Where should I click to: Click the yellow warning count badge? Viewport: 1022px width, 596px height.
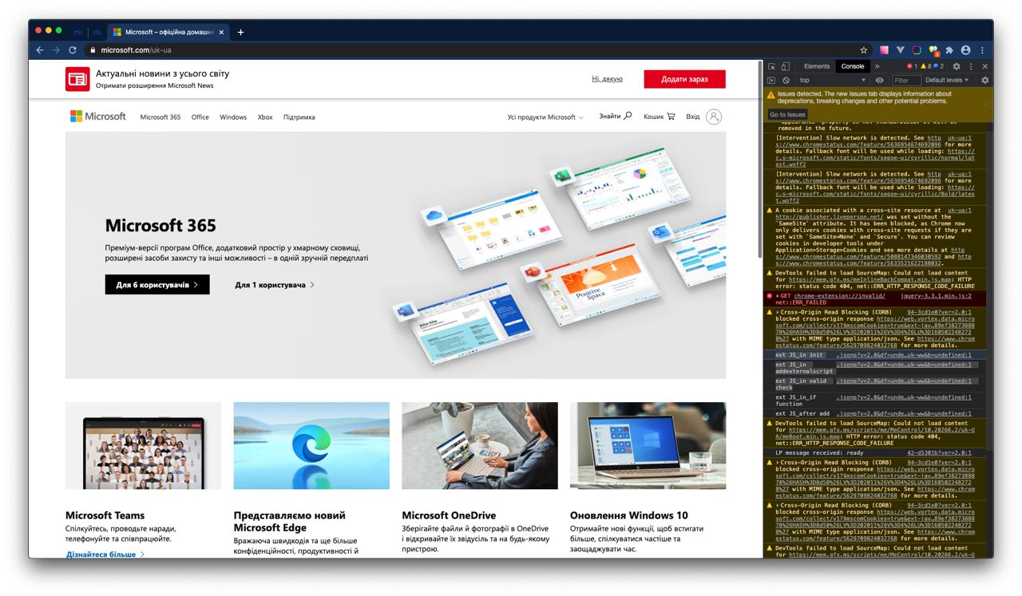925,66
